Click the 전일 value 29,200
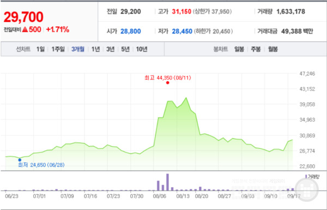The height and width of the screenshot is (210, 327). [131, 11]
